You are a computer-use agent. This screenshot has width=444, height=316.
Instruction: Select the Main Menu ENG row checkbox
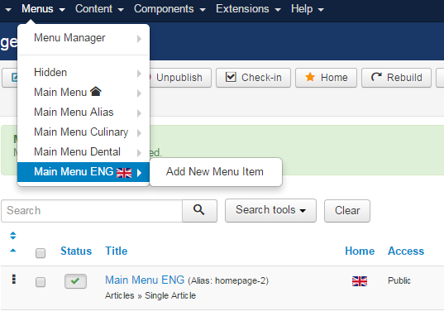coord(41,282)
